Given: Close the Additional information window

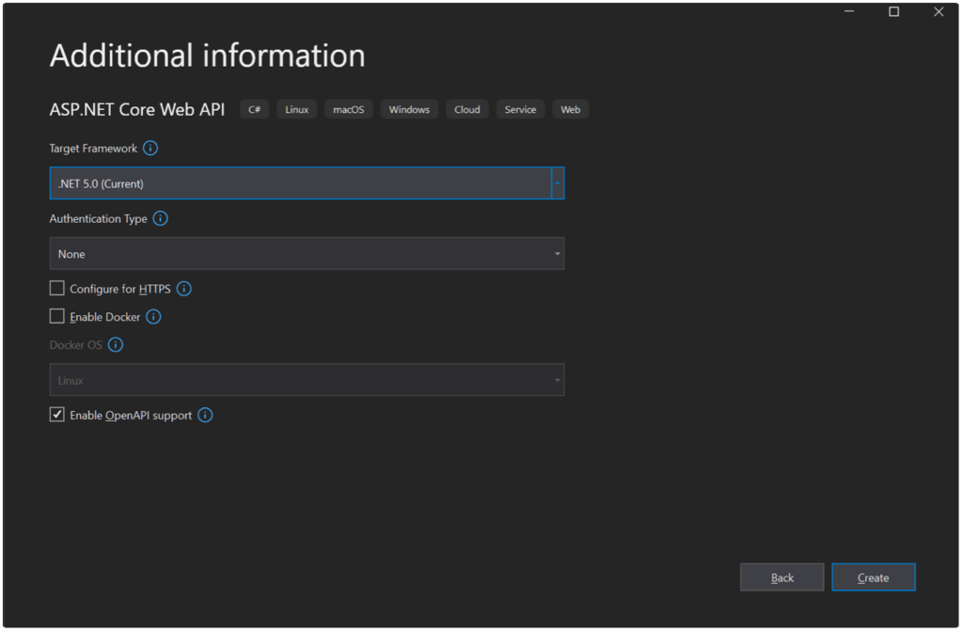Looking at the screenshot, I should (x=938, y=12).
